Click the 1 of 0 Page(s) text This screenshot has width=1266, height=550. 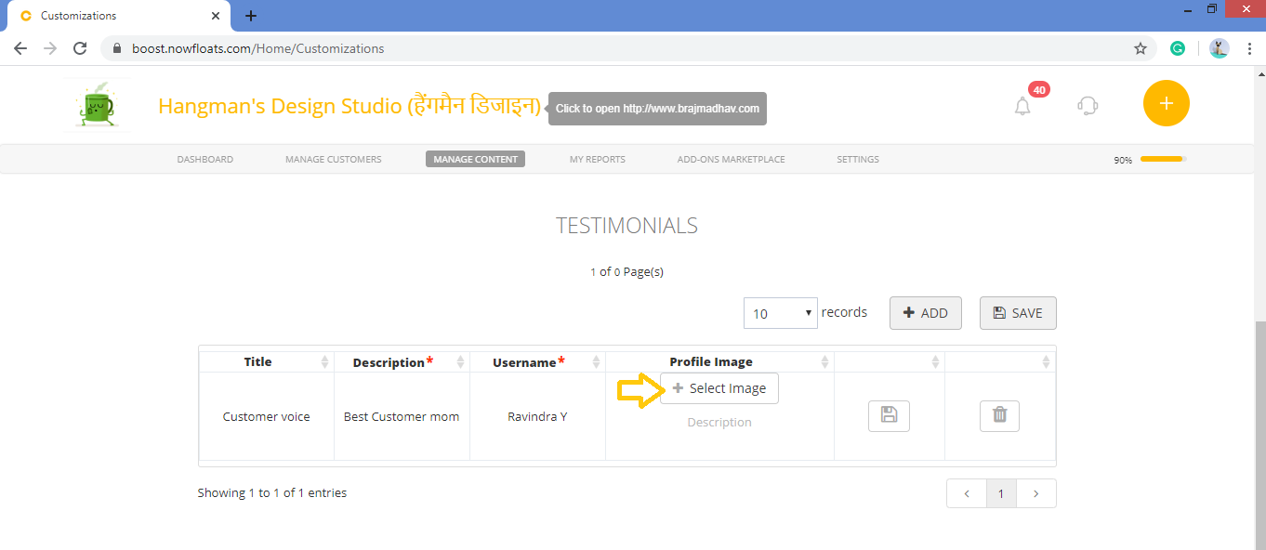[x=626, y=272]
